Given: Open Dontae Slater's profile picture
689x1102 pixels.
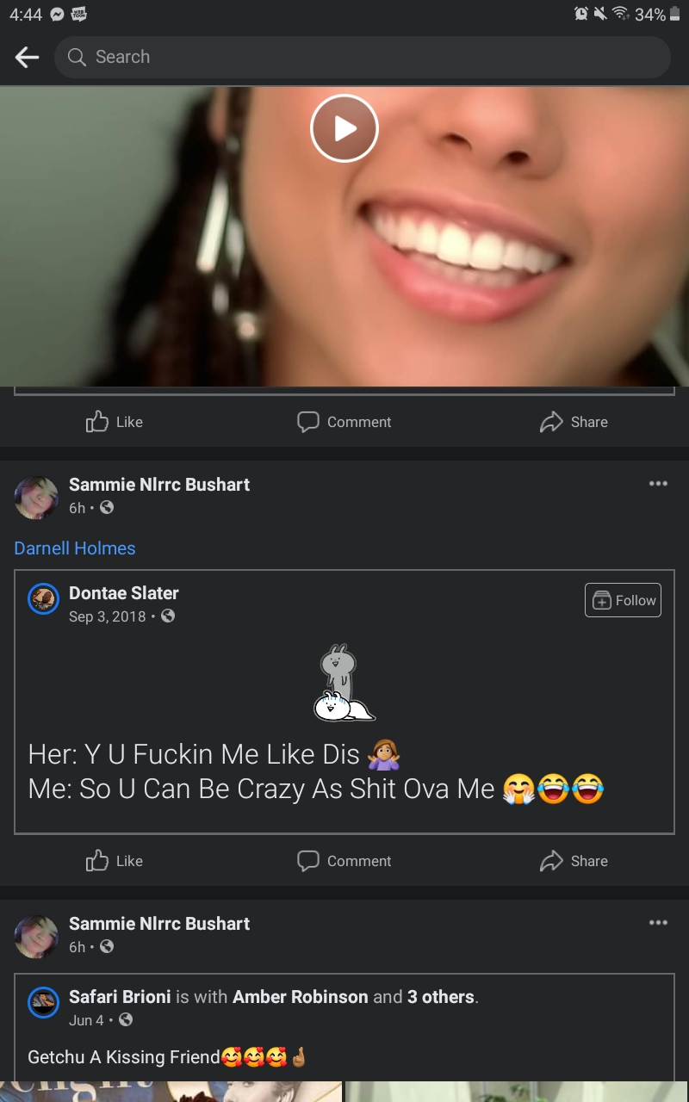Looking at the screenshot, I should pos(43,599).
